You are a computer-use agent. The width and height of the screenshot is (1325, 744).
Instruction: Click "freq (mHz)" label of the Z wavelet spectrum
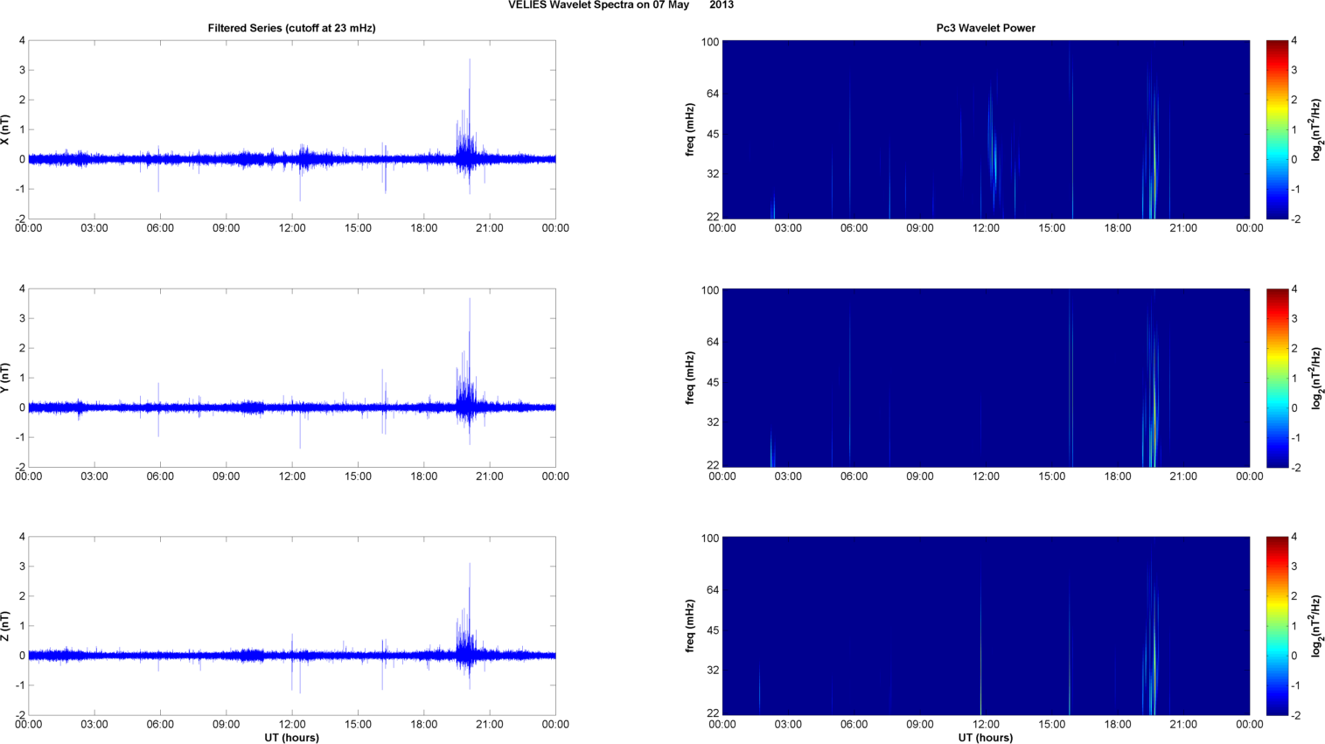coord(690,626)
